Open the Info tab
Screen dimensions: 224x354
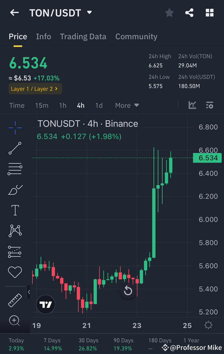click(44, 36)
